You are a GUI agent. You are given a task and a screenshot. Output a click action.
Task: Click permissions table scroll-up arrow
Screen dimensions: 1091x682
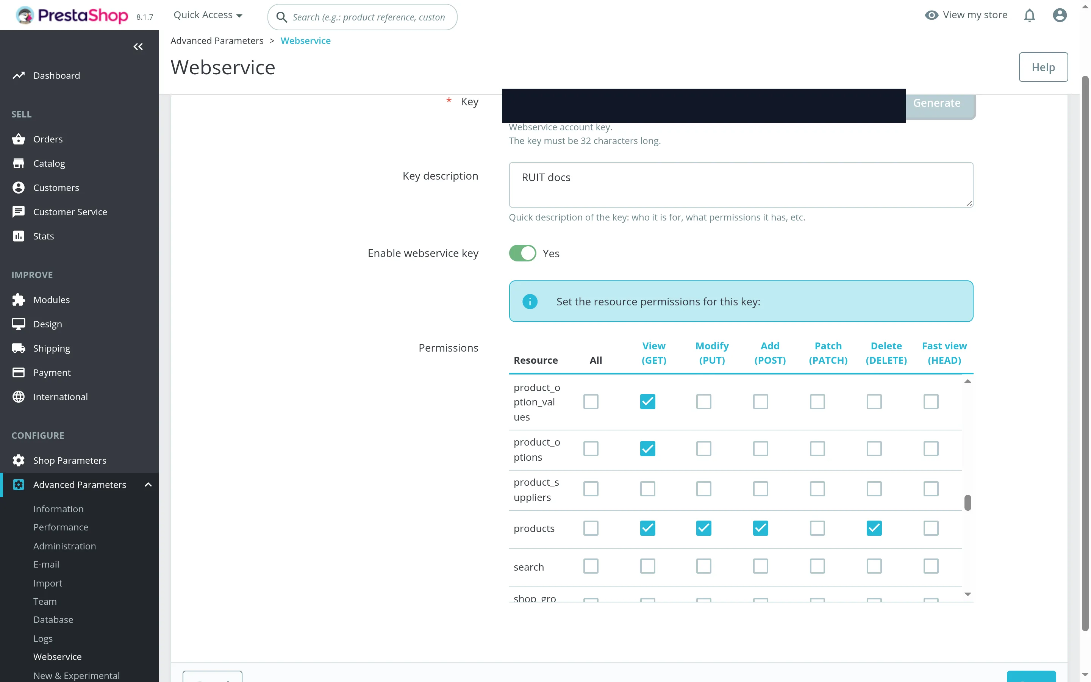click(x=968, y=381)
